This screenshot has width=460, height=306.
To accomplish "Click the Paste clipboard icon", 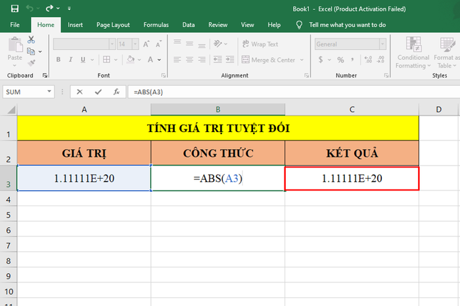I will [x=15, y=45].
